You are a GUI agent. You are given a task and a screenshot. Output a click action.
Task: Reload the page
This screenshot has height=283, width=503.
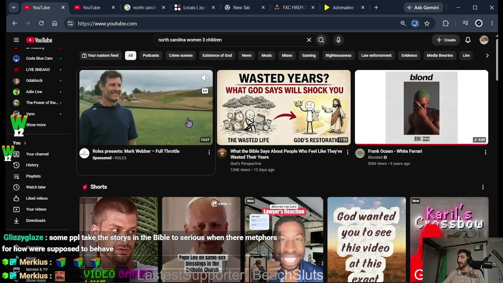point(41,24)
